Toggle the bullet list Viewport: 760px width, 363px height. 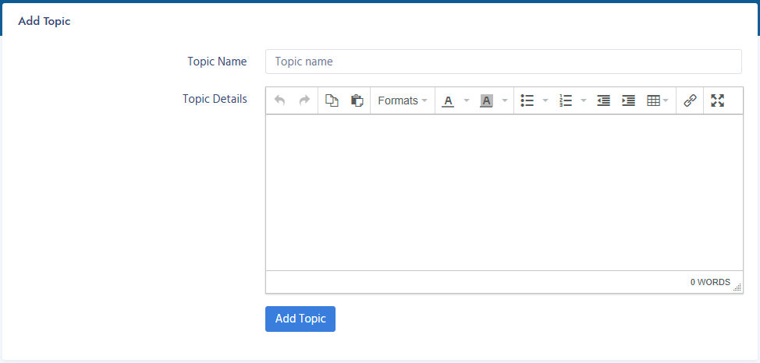pos(527,100)
